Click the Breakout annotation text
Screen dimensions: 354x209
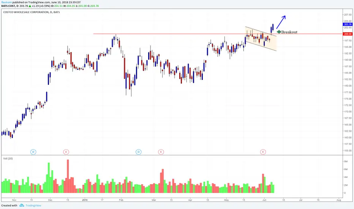click(x=289, y=32)
